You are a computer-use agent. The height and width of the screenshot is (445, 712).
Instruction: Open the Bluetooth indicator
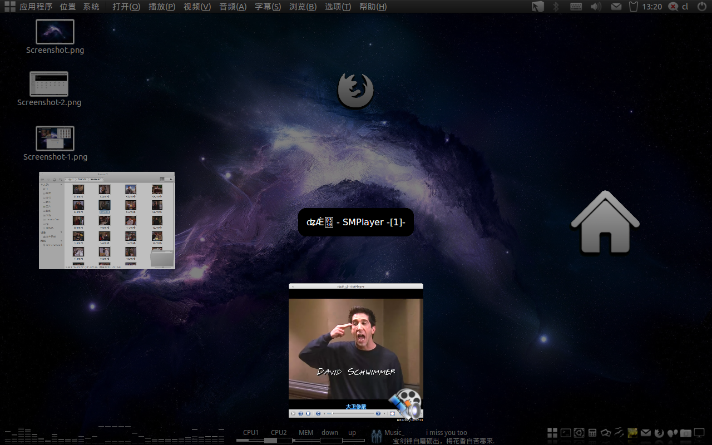coord(556,7)
